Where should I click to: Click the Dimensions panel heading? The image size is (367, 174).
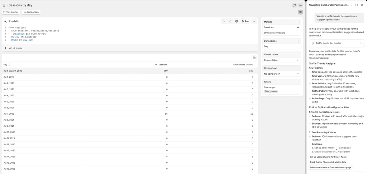(270, 41)
